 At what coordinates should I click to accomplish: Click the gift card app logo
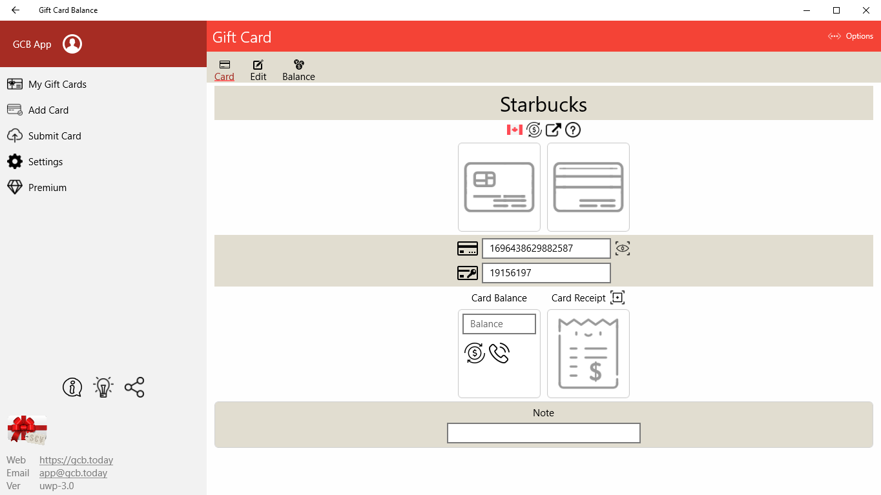(x=27, y=430)
